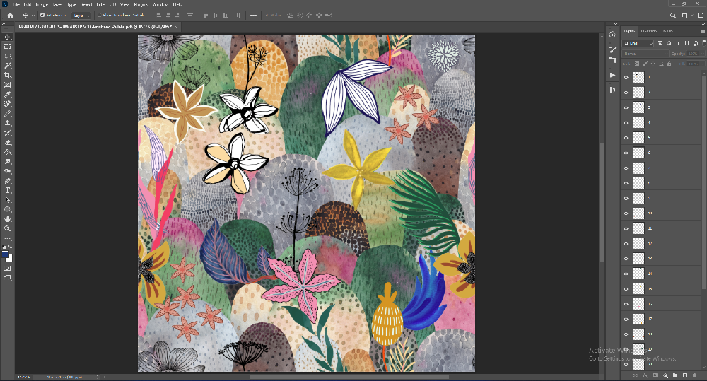Select the Dodge tool
Viewport: 707px width, 381px height.
pyautogui.click(x=8, y=171)
